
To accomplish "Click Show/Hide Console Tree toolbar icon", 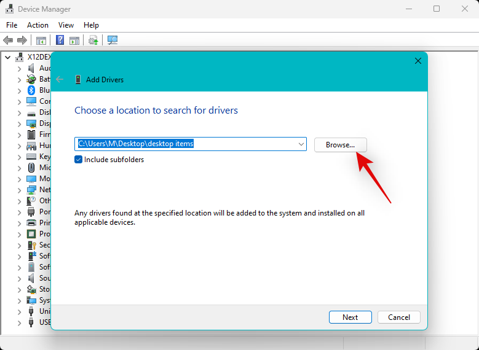I will pyautogui.click(x=41, y=40).
